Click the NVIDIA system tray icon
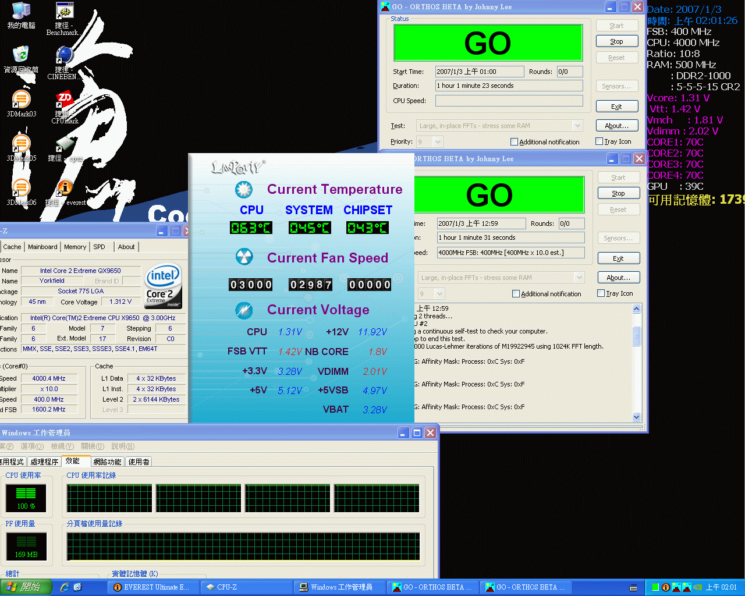Screen dimensions: 745x596 tap(697, 587)
